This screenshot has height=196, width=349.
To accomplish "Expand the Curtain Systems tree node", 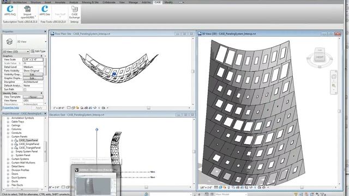I will tap(8, 159).
